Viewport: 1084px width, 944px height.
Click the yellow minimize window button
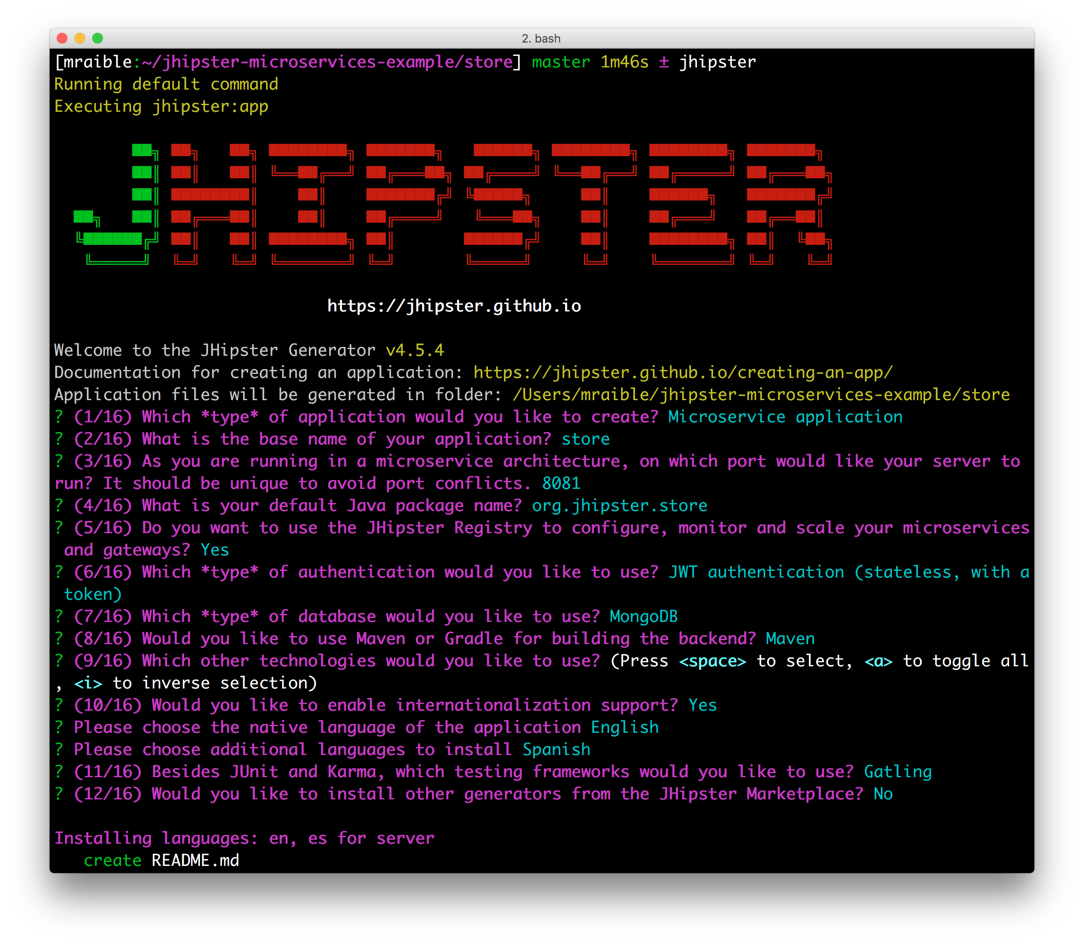tap(80, 38)
